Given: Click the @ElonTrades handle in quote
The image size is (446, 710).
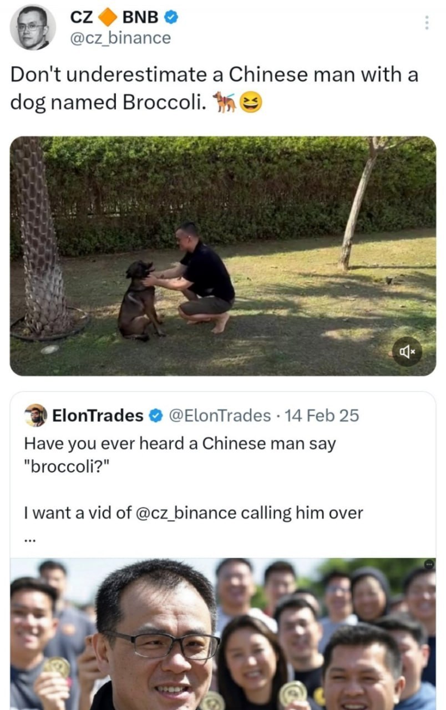Looking at the screenshot, I should coord(219,415).
